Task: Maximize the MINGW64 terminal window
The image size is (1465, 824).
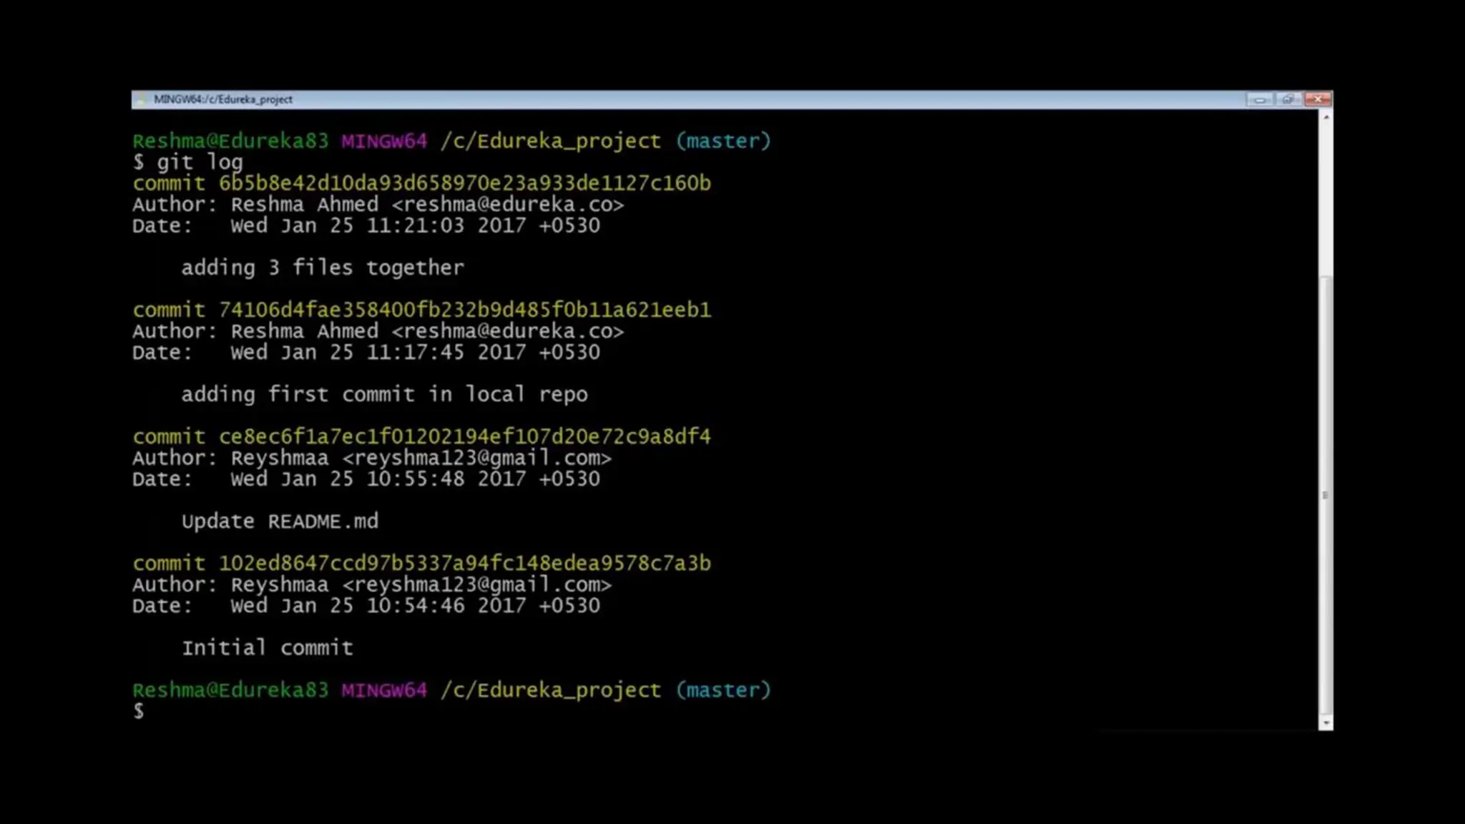Action: coord(1288,99)
